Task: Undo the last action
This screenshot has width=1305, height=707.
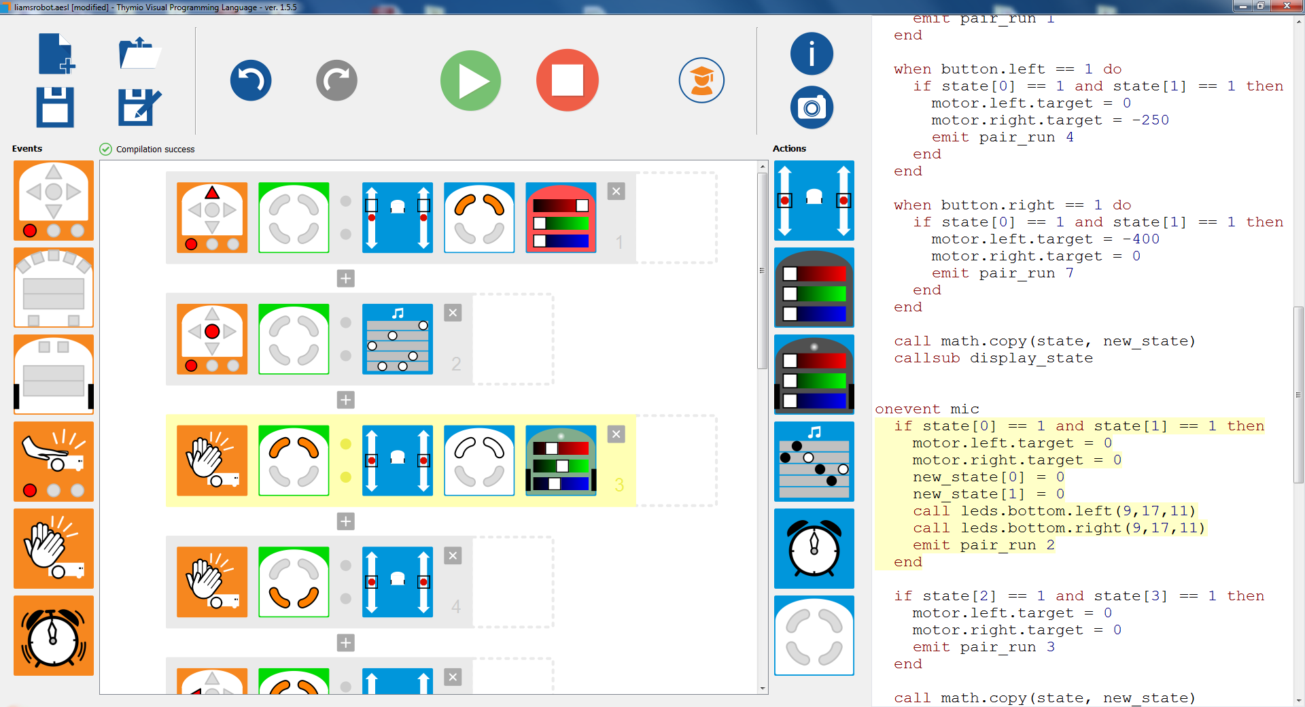Action: tap(251, 80)
